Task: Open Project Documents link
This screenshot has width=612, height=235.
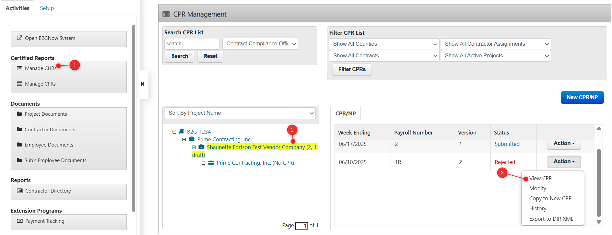Action: coord(46,114)
